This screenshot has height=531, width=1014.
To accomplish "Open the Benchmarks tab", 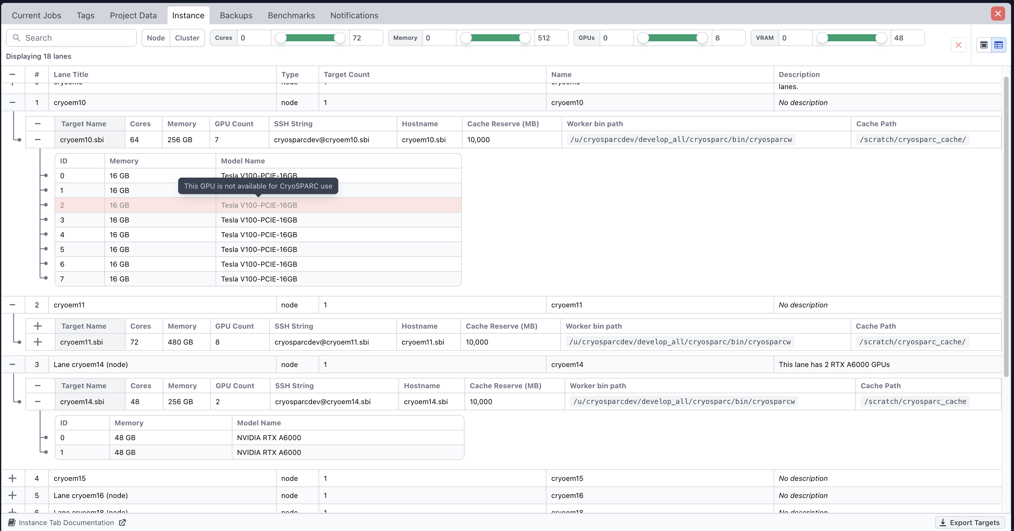I will coord(291,15).
